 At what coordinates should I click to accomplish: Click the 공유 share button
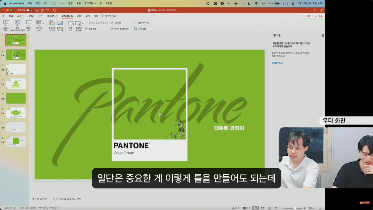coord(319,16)
